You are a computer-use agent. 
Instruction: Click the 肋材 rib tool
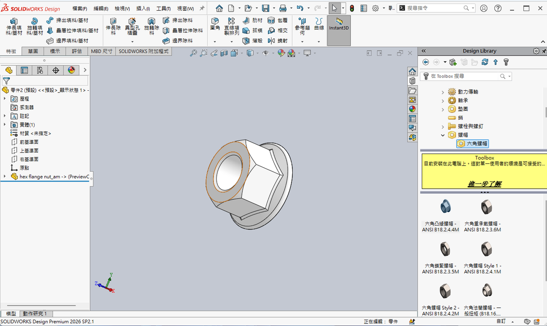tap(253, 20)
